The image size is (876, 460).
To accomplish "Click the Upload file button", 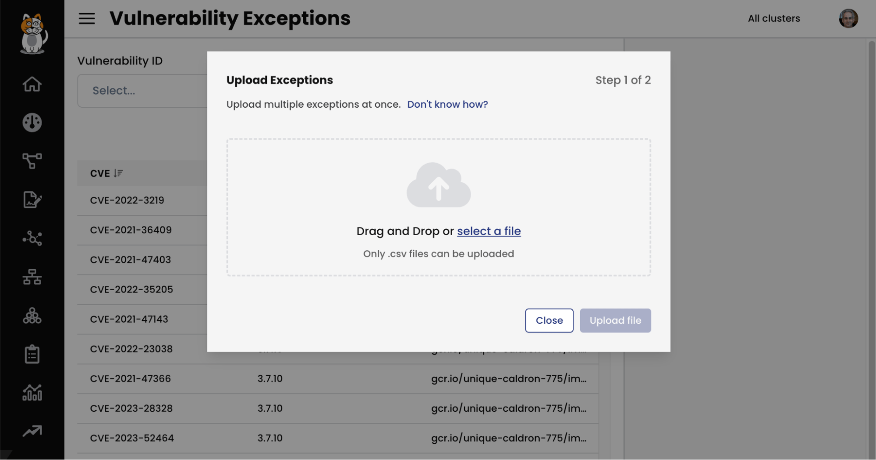I will [615, 320].
